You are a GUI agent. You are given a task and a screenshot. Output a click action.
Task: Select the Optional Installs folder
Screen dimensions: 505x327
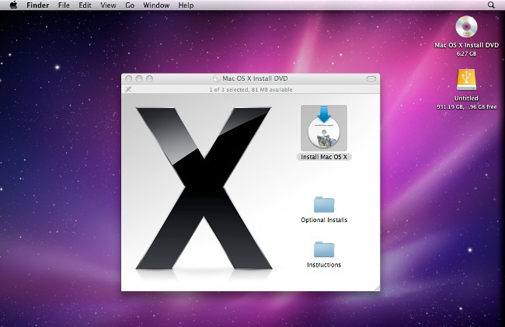tap(324, 204)
